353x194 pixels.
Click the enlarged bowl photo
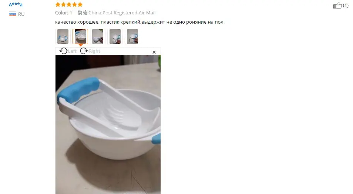pos(108,124)
